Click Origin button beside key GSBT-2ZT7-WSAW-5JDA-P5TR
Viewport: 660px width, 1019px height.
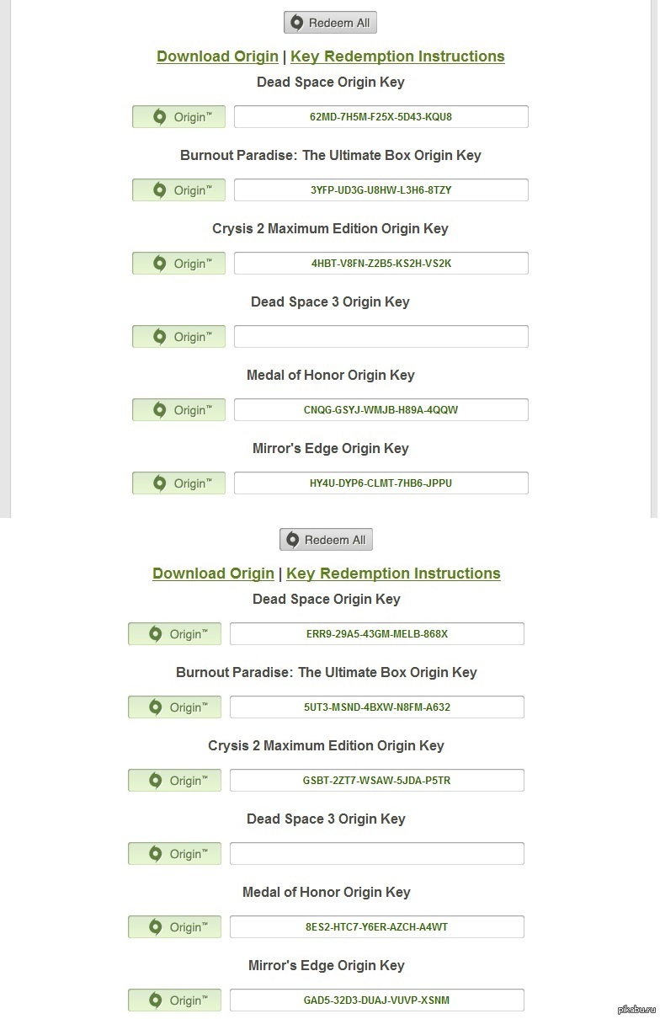(x=174, y=781)
